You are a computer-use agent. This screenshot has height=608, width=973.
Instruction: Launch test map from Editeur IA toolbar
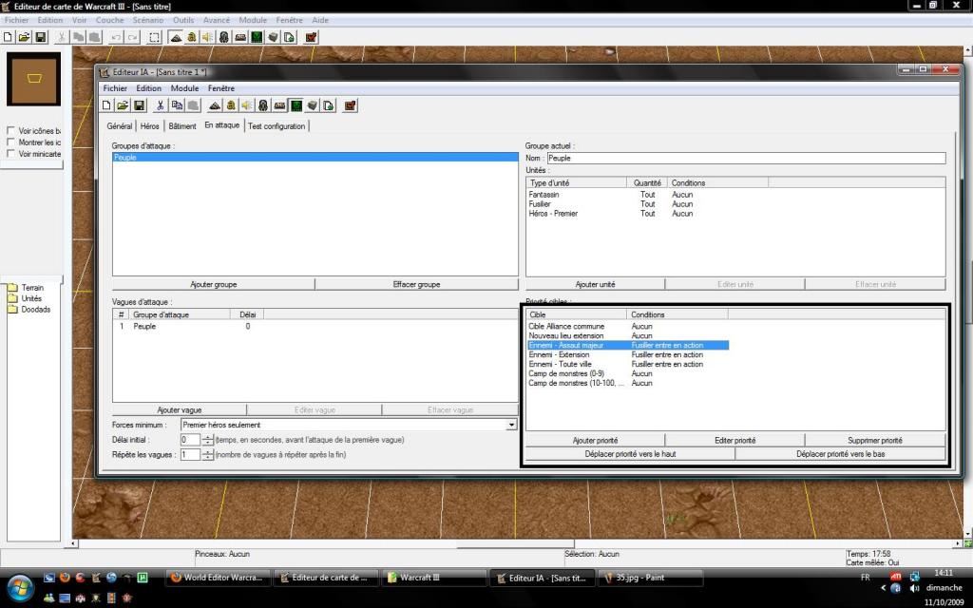pyautogui.click(x=350, y=105)
